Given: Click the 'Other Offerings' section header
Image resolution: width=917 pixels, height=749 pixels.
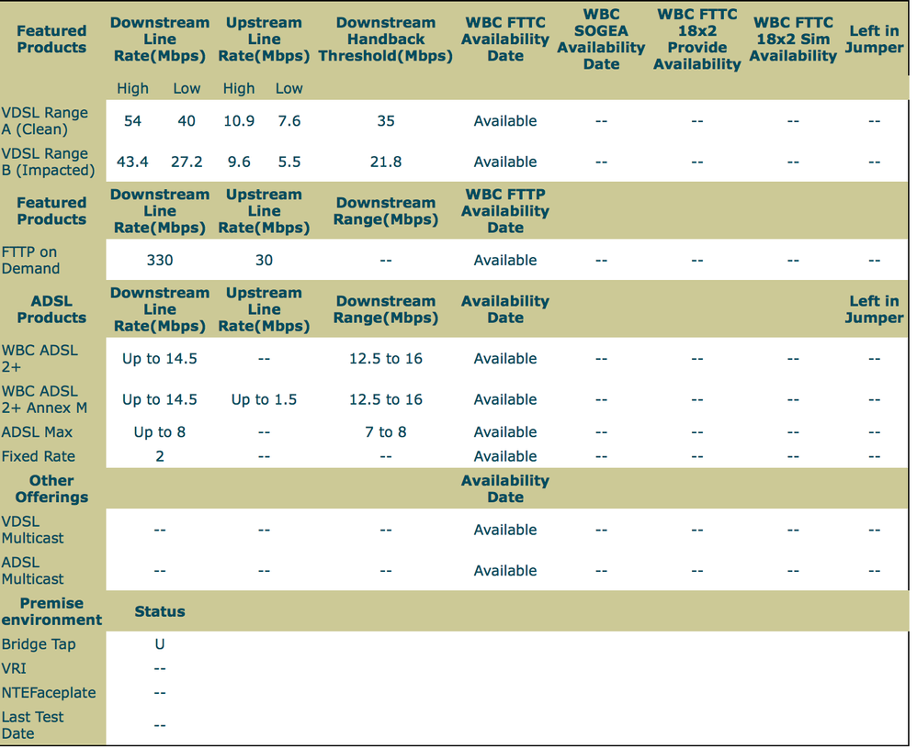Looking at the screenshot, I should [51, 489].
